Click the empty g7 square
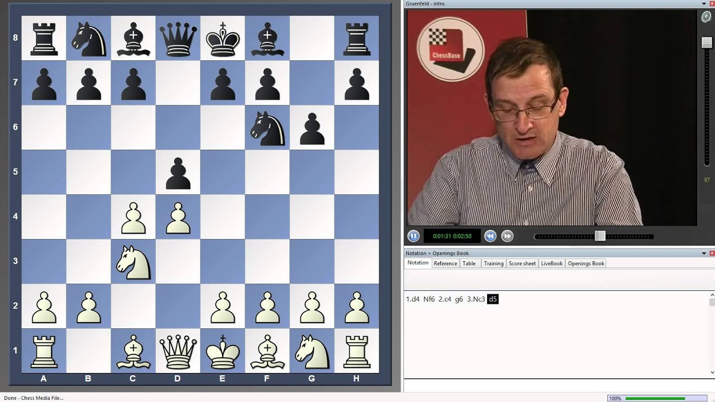Image resolution: width=715 pixels, height=402 pixels. (x=312, y=83)
